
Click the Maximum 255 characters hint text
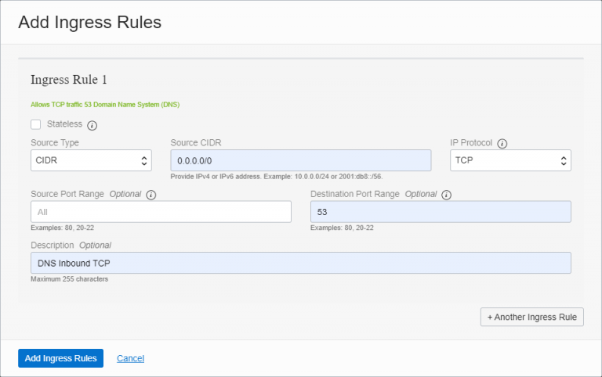click(69, 278)
